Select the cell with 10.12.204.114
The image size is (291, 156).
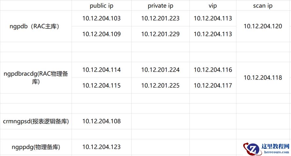101,70
